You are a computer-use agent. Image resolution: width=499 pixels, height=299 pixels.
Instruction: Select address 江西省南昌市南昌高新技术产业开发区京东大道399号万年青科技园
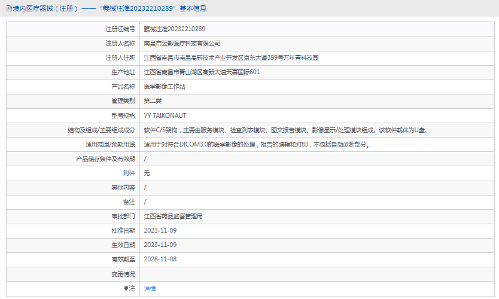coord(231,57)
